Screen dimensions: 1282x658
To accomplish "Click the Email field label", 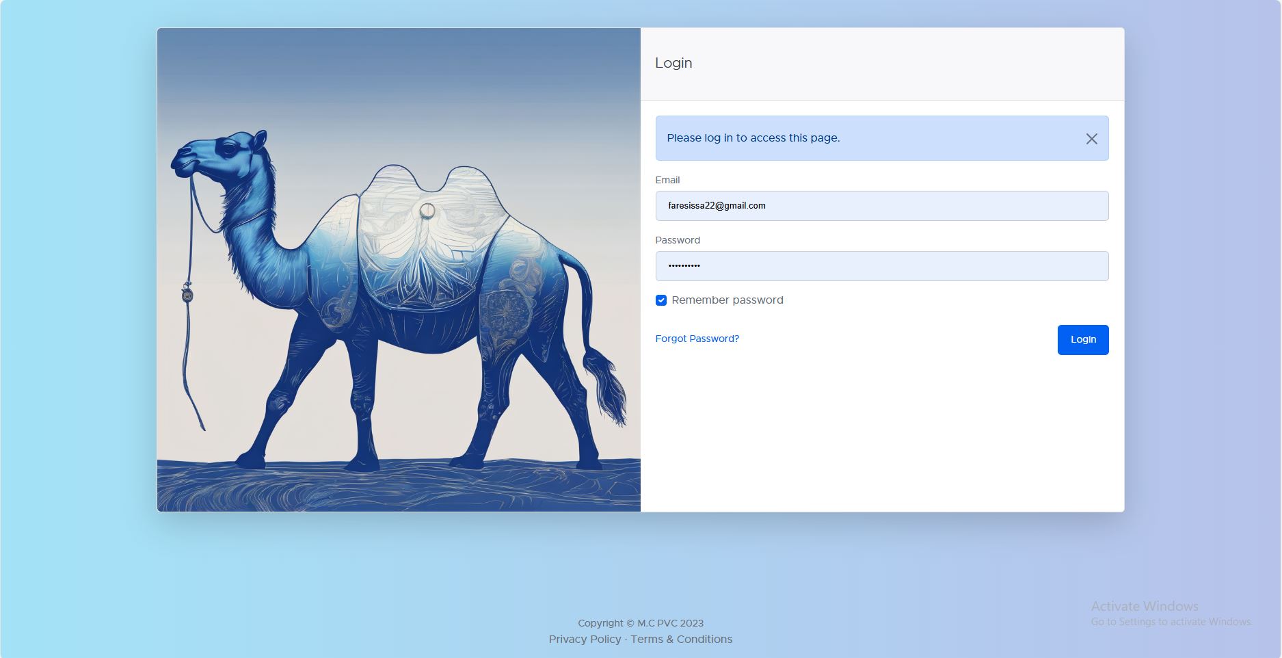I will [667, 180].
